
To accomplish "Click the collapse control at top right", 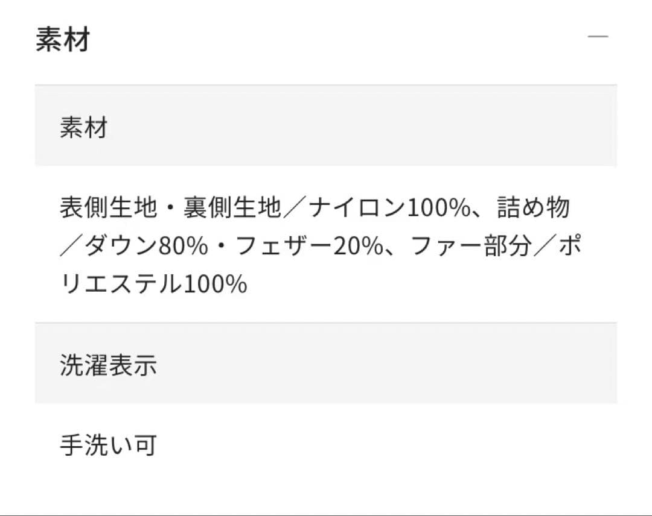I will [x=598, y=36].
